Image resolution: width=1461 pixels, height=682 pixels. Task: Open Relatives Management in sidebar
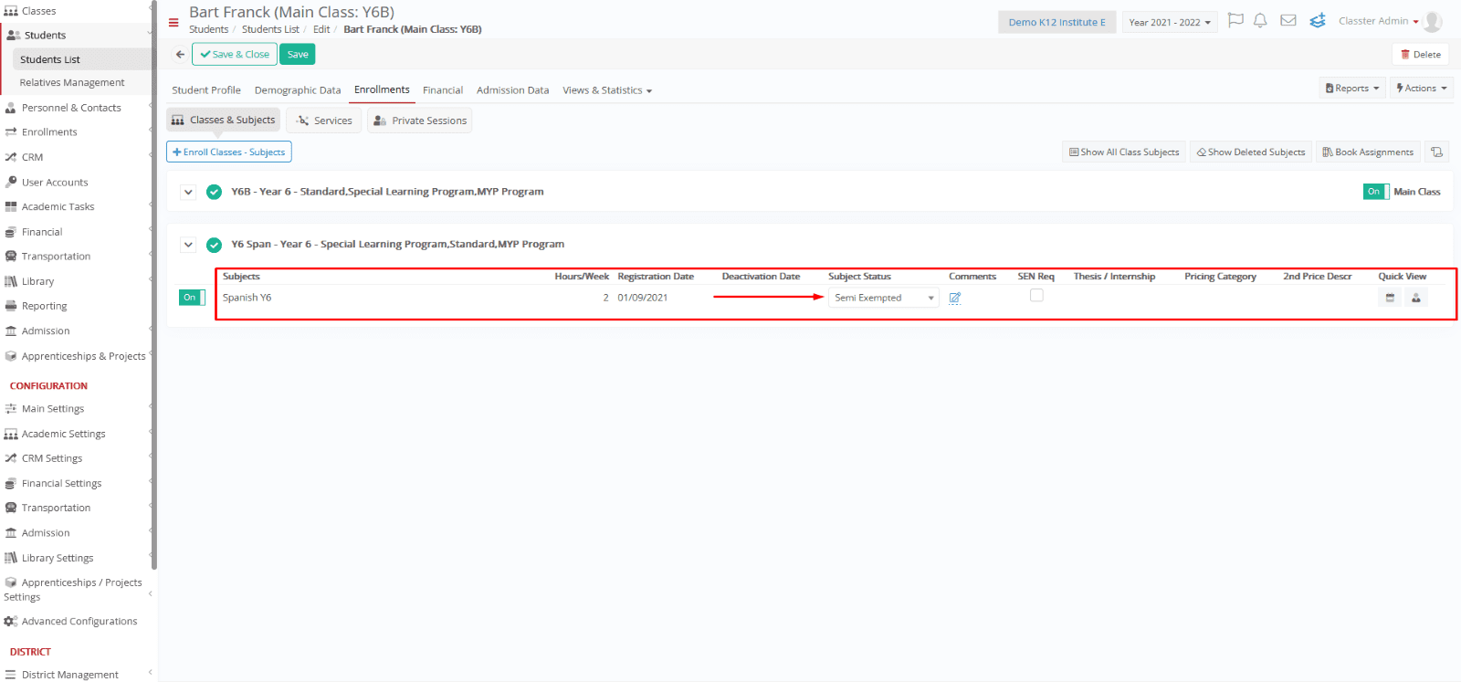click(72, 83)
